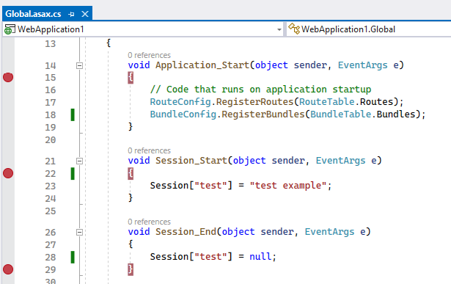Click the WebApplication1 project globe icon
This screenshot has width=451, height=284.
pyautogui.click(x=10, y=29)
